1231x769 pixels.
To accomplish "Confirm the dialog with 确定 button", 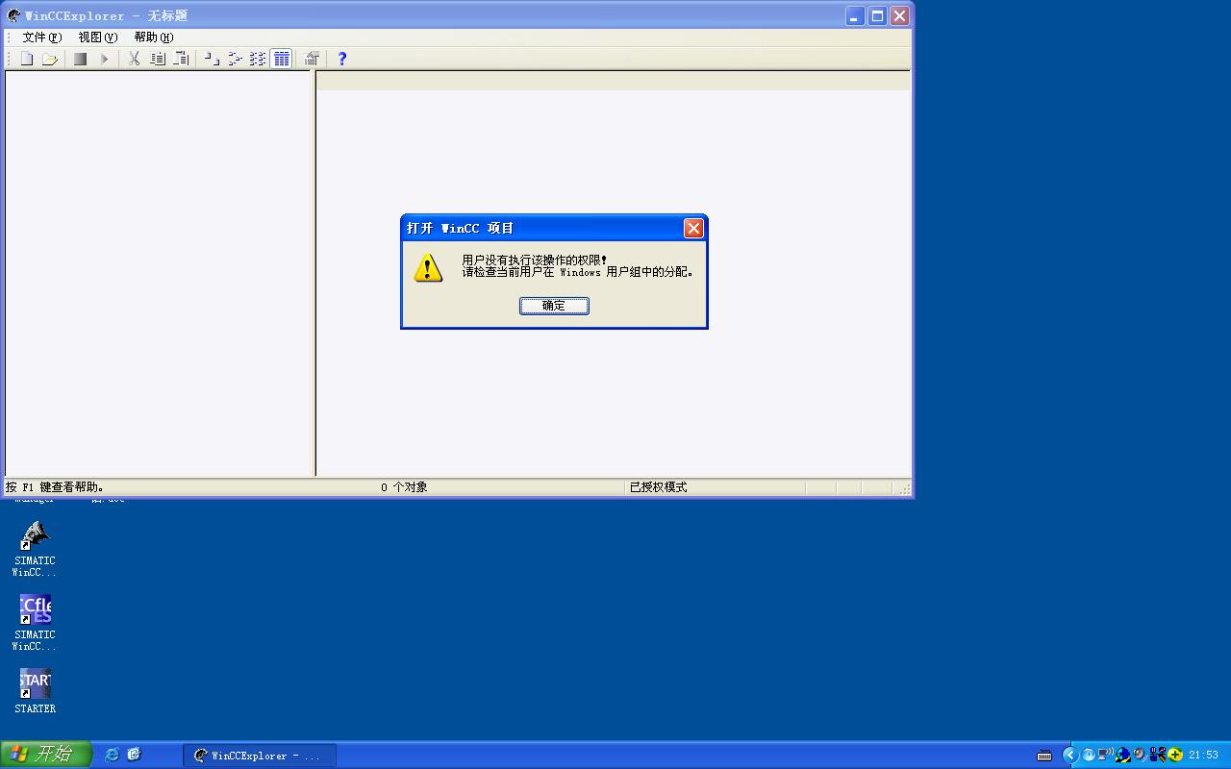I will [x=554, y=306].
